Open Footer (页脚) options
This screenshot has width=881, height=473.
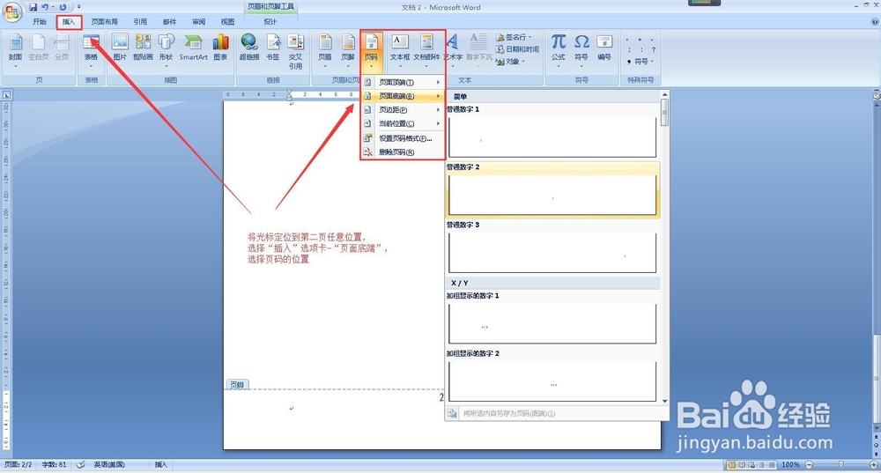tap(348, 50)
